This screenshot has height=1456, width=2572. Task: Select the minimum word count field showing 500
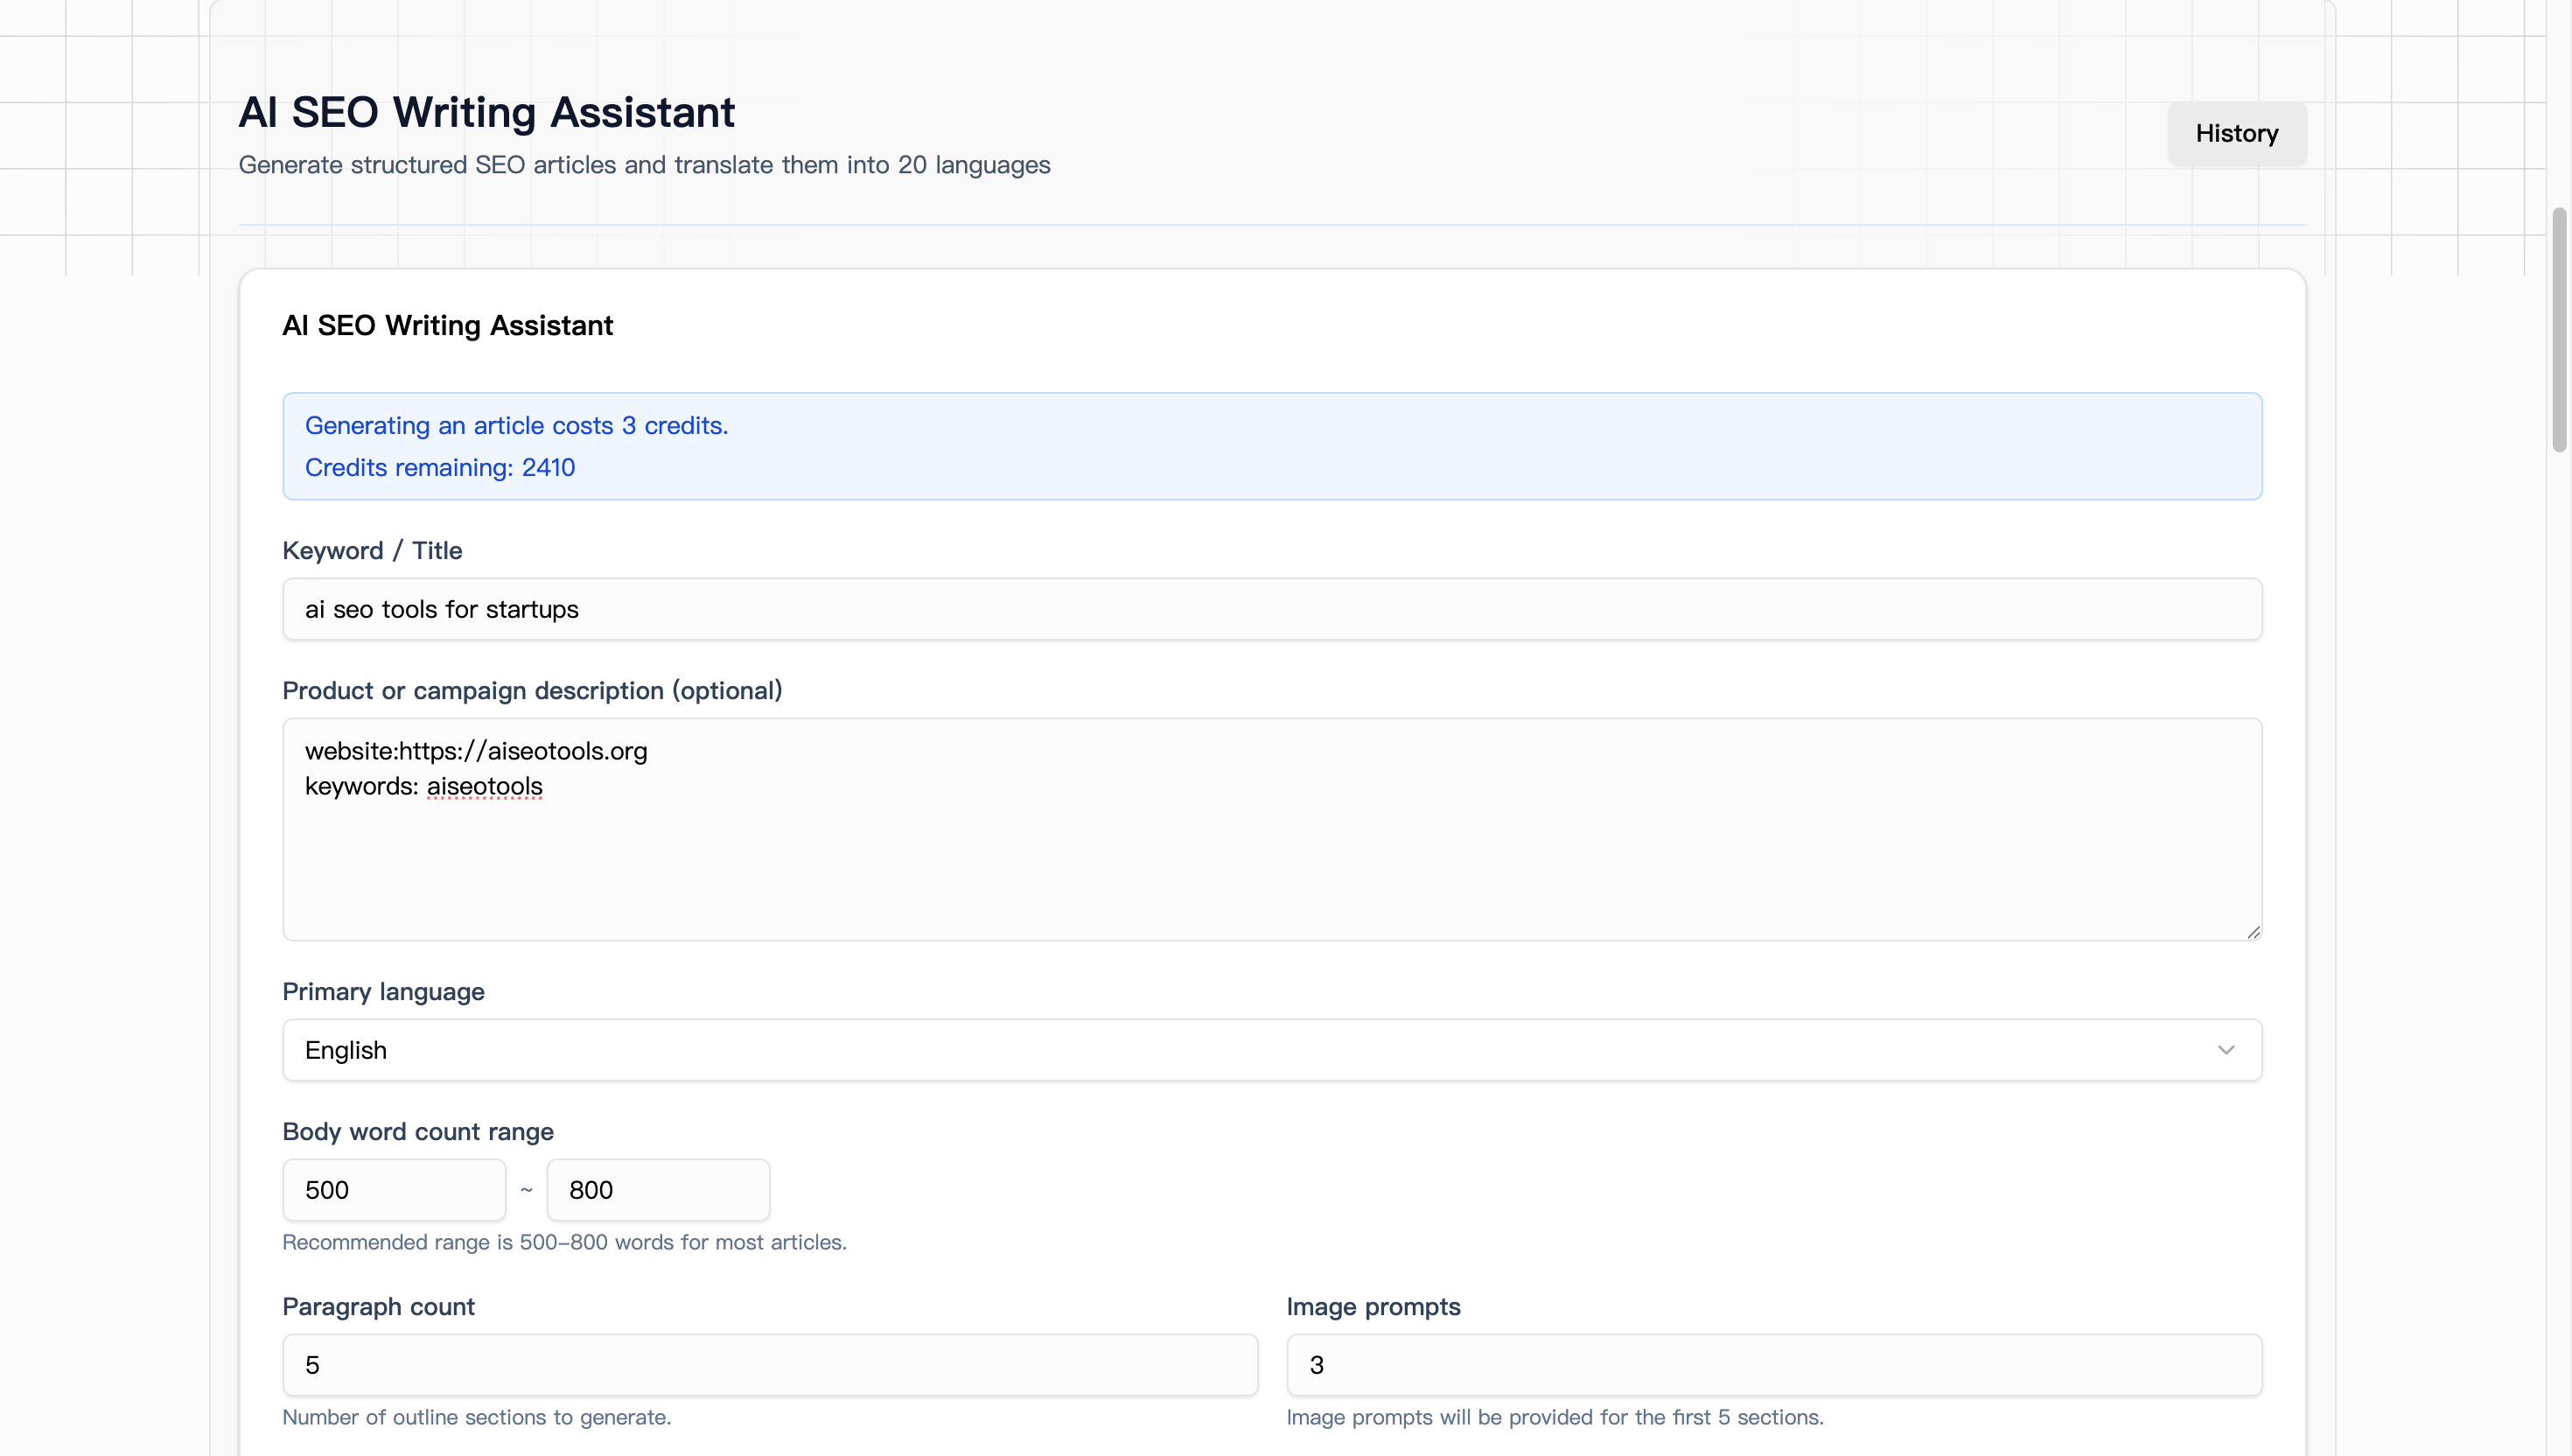394,1189
